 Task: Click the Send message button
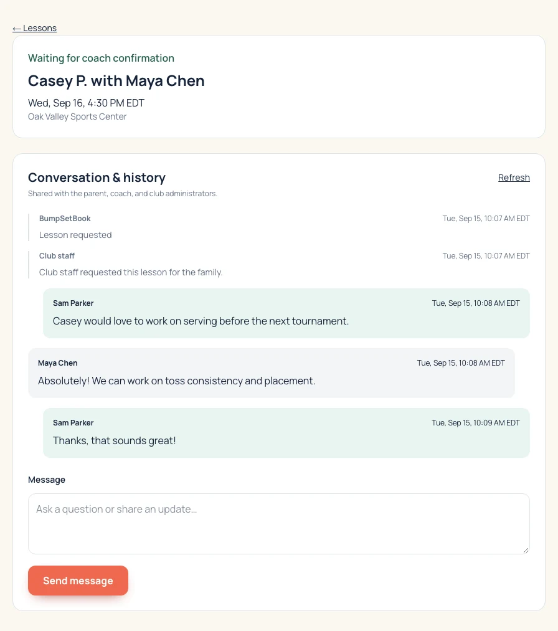[78, 581]
